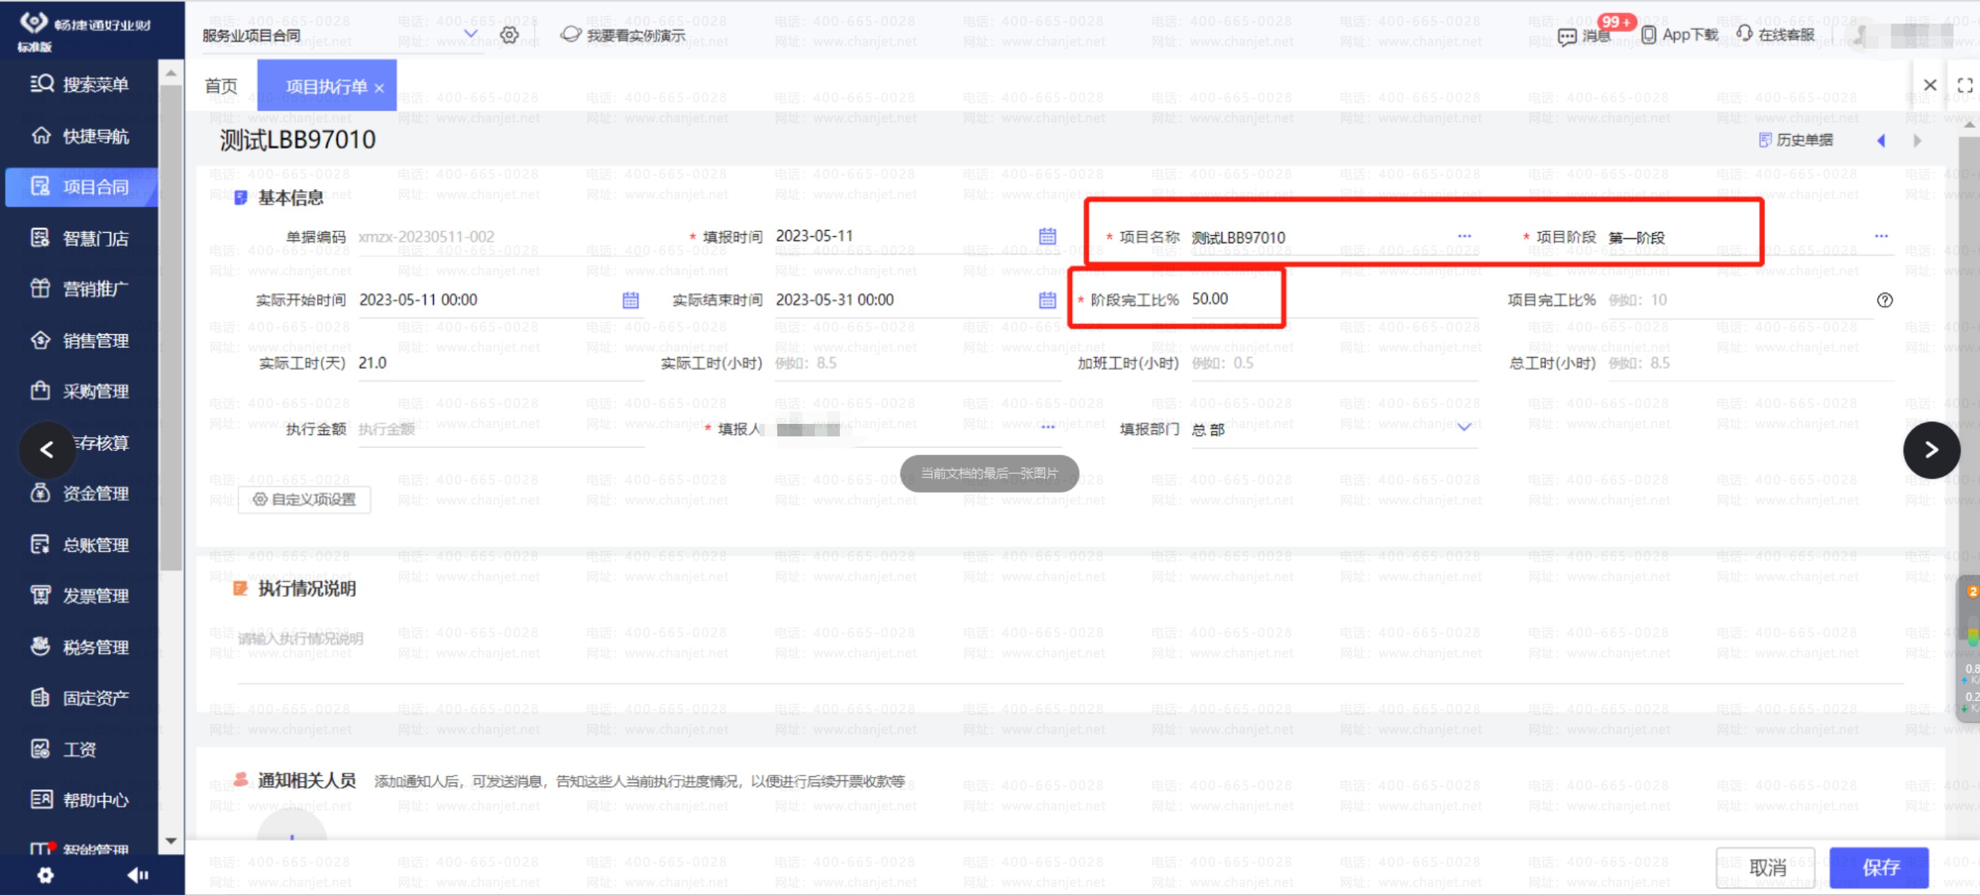Image resolution: width=1980 pixels, height=895 pixels.
Task: Click help icon next to 项目完工比%
Action: click(x=1884, y=299)
